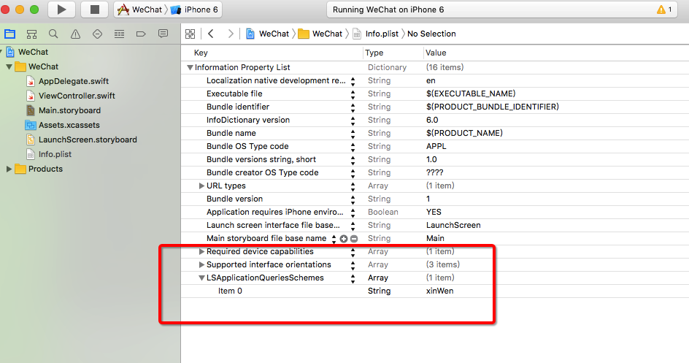Image resolution: width=689 pixels, height=363 pixels.
Task: Open key stepper for Bundle identifier
Action: pos(353,107)
